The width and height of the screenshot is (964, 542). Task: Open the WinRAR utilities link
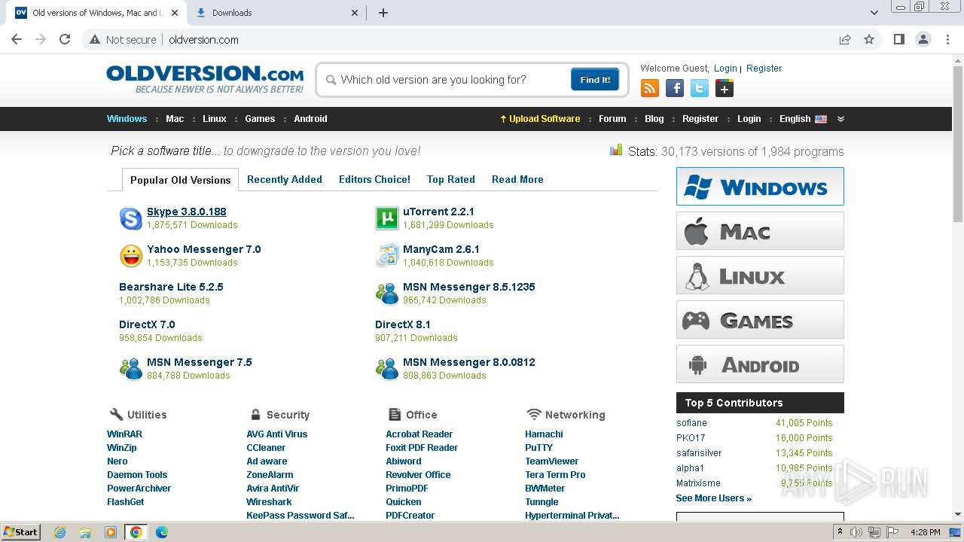pyautogui.click(x=124, y=434)
